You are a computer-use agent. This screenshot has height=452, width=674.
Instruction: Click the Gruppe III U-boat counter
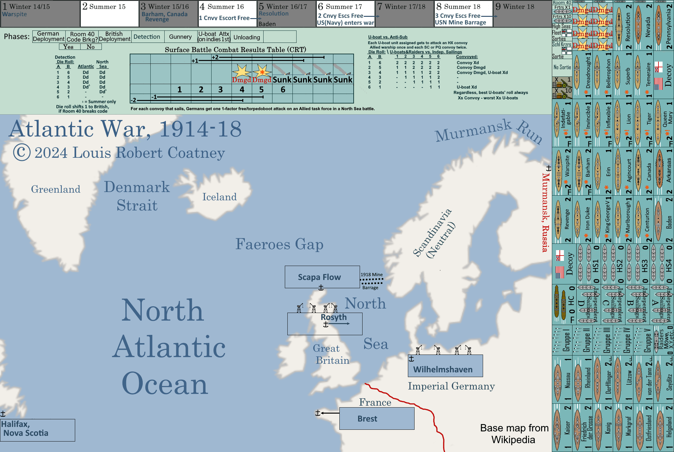pyautogui.click(x=602, y=340)
